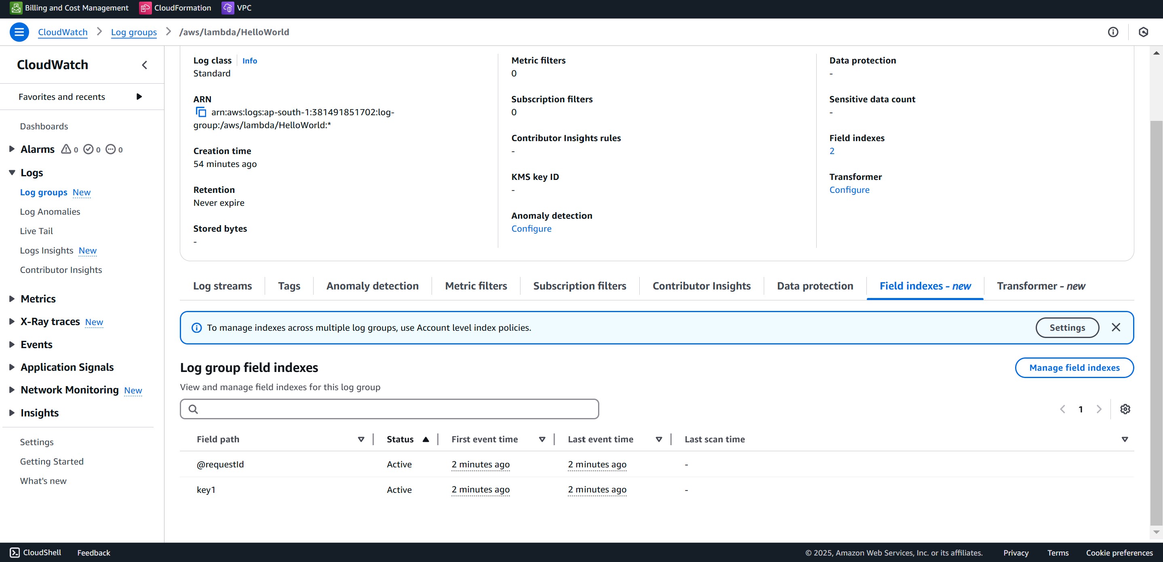Expand Favorites and recents

139,96
